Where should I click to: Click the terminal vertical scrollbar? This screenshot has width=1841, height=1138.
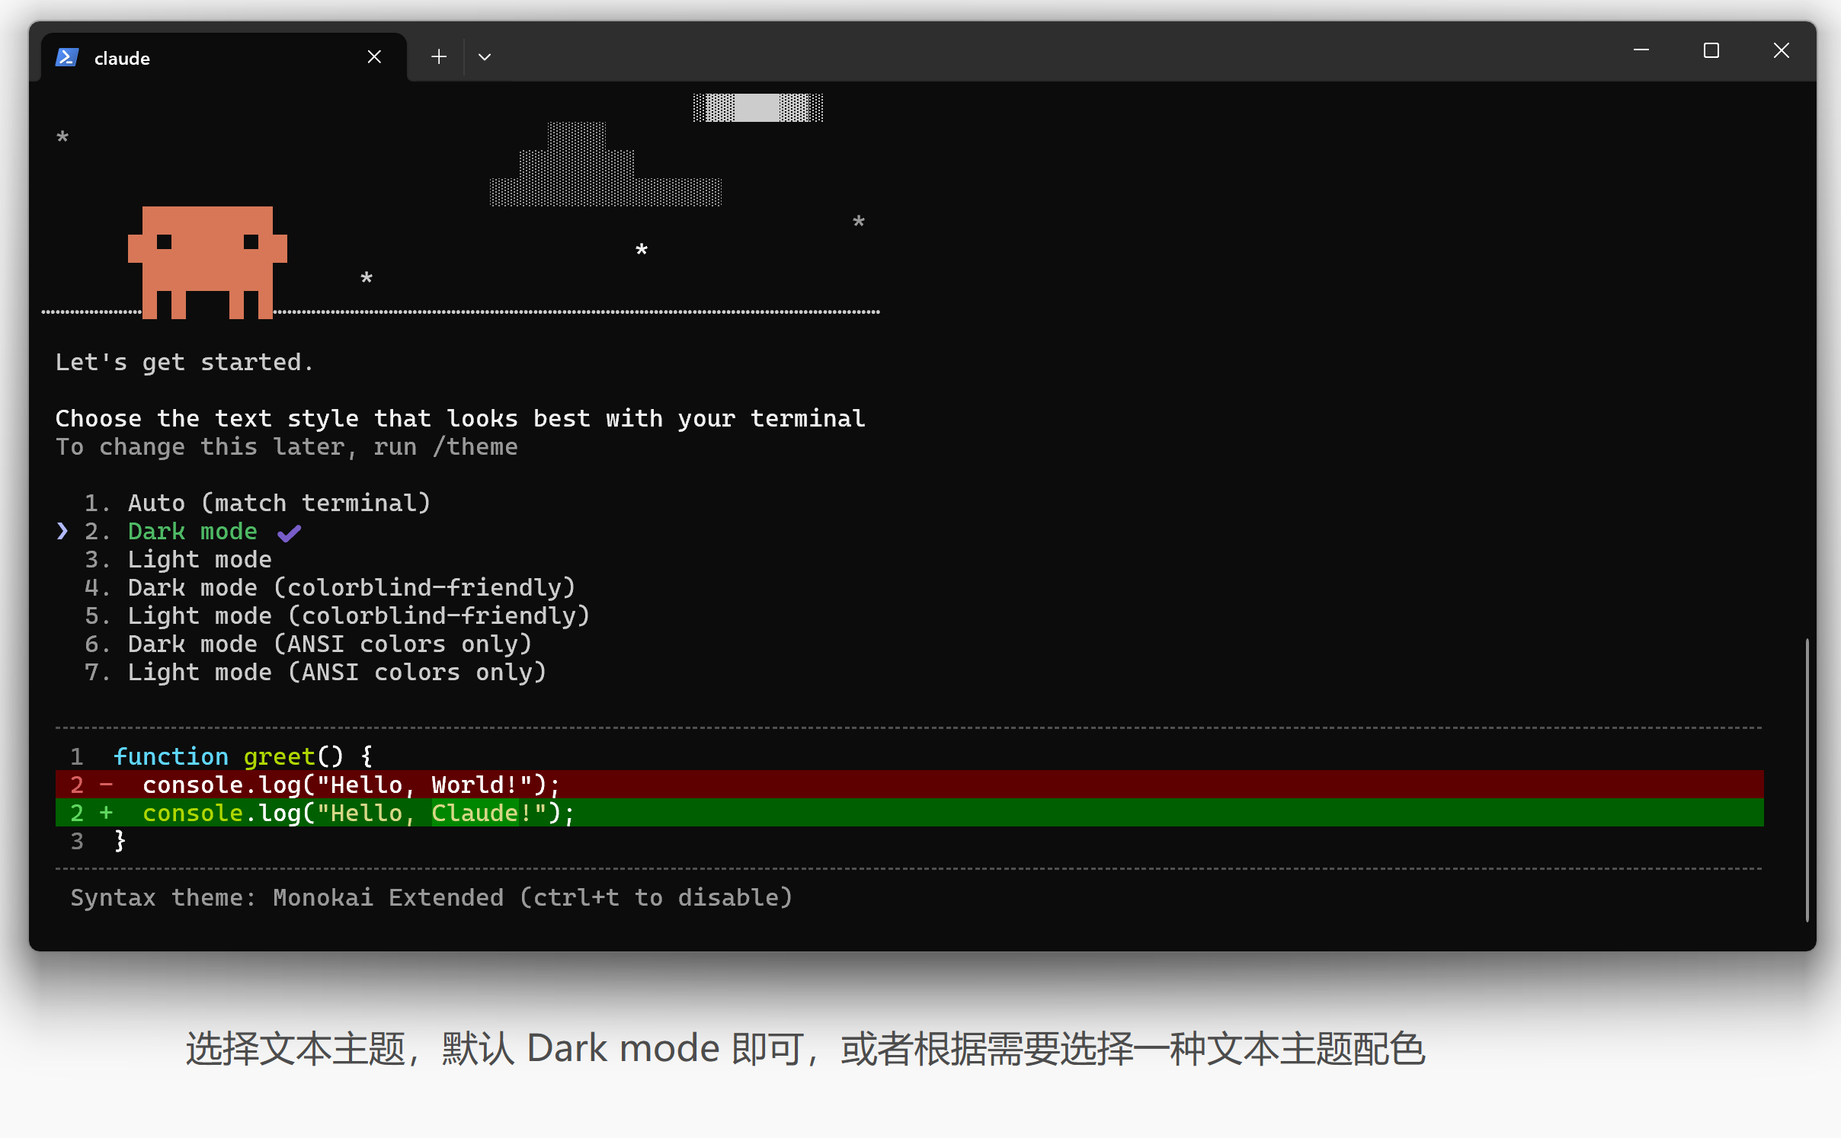coord(1806,779)
